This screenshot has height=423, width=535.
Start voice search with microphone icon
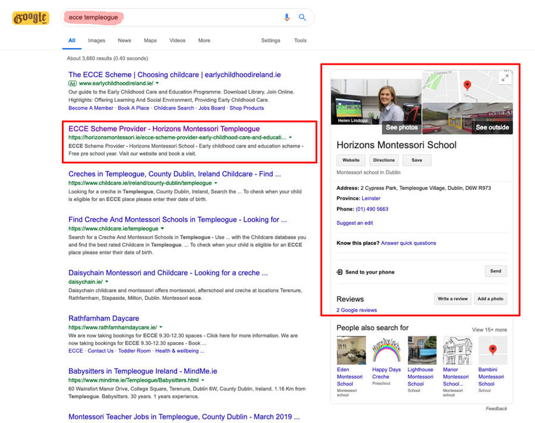[x=287, y=17]
